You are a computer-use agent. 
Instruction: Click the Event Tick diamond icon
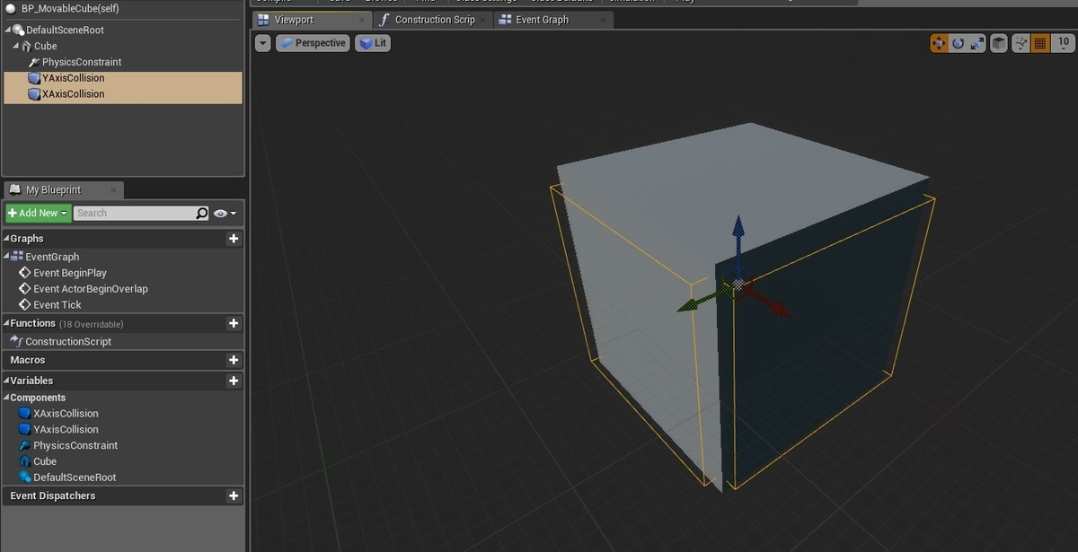(25, 305)
